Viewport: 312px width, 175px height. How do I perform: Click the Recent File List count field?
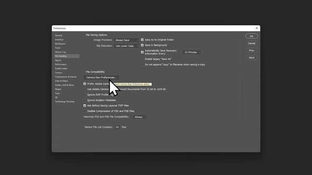[x=117, y=127]
